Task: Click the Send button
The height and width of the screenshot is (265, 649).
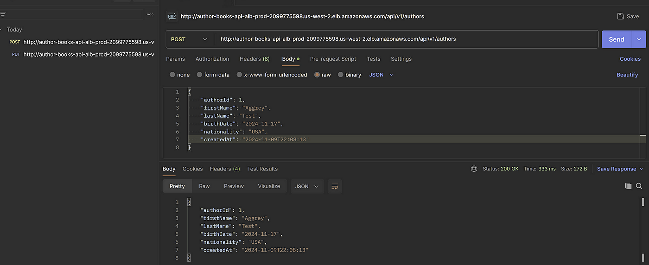Action: 617,39
